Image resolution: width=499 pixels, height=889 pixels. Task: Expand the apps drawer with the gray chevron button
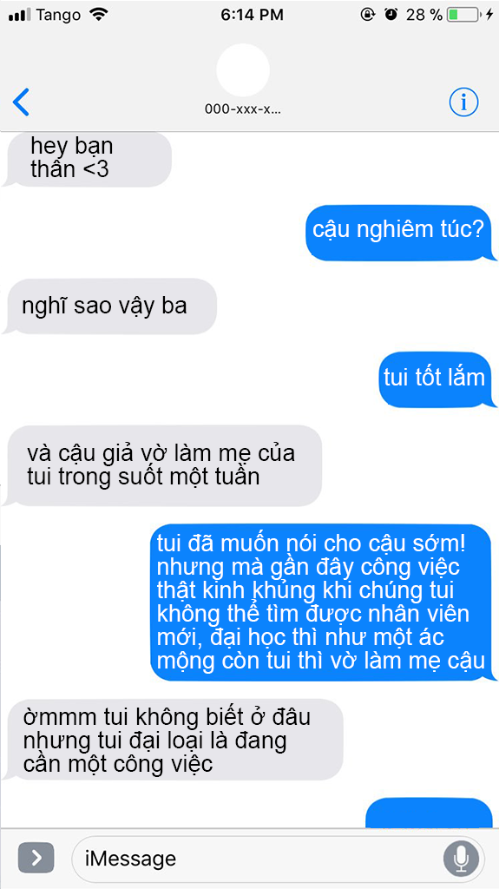click(36, 858)
